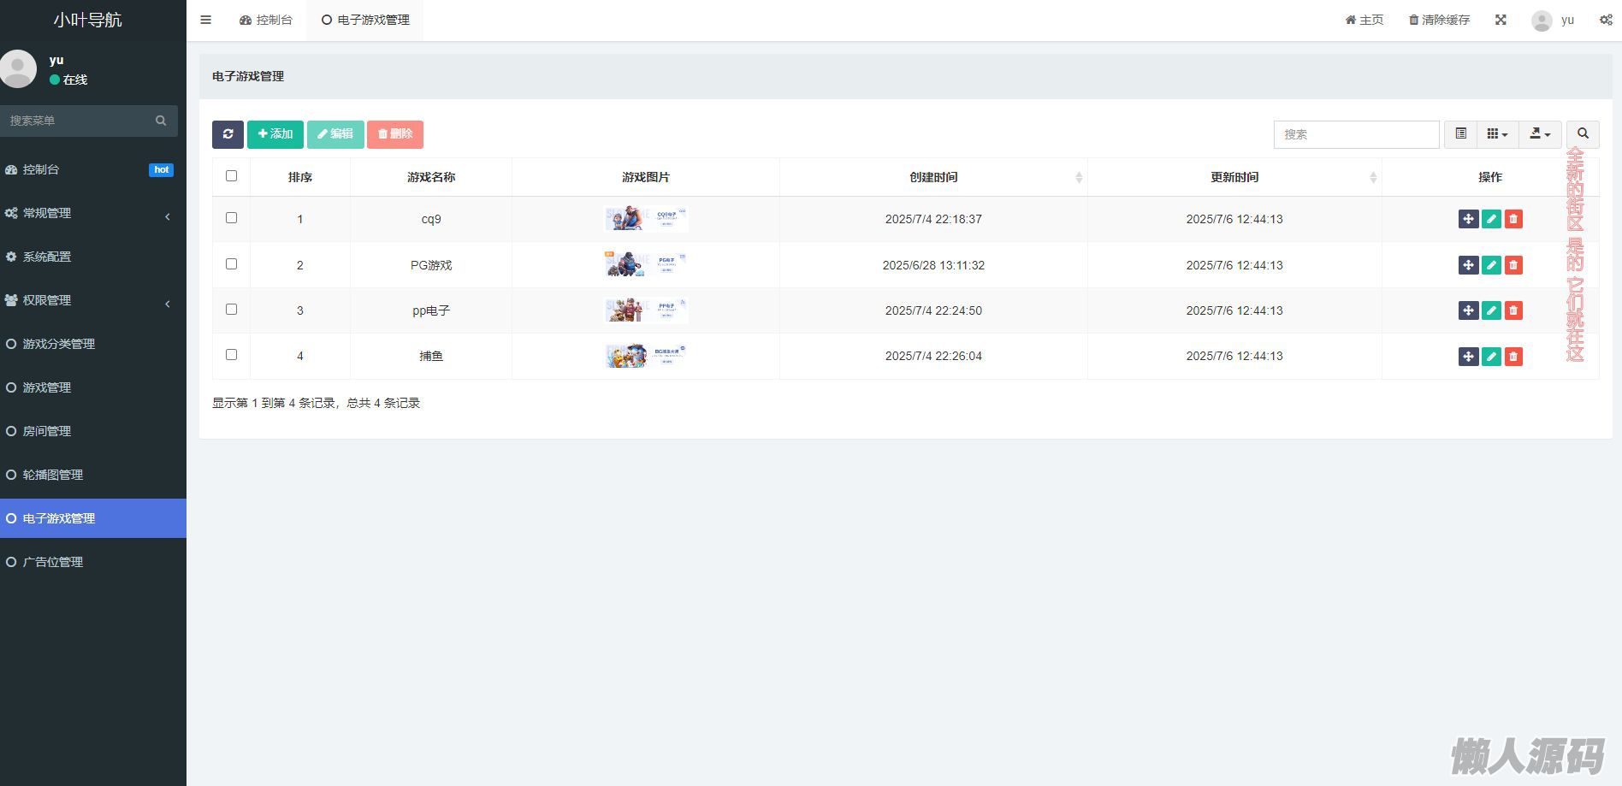Toggle the table card view icon

point(1460,134)
